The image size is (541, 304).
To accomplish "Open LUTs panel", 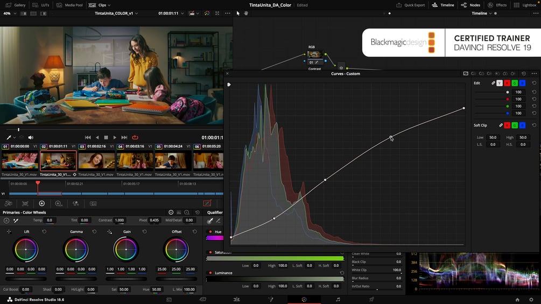I will point(41,5).
